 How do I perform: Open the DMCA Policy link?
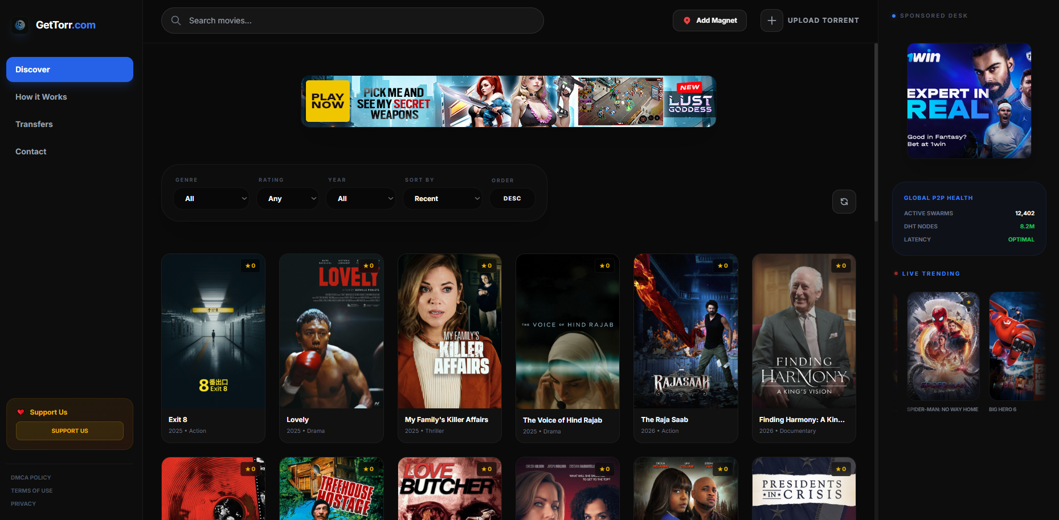(31, 477)
